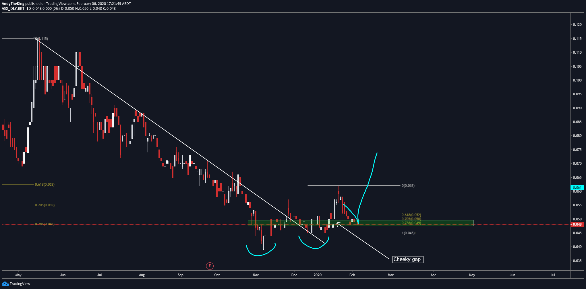Click the 'Mar' time axis label
The width and height of the screenshot is (586, 289).
coord(391,275)
